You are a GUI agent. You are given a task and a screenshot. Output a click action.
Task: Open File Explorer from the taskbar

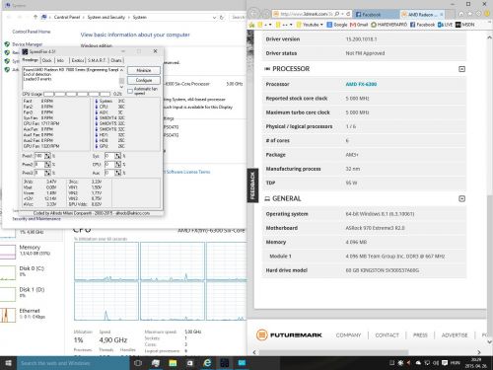click(x=173, y=363)
